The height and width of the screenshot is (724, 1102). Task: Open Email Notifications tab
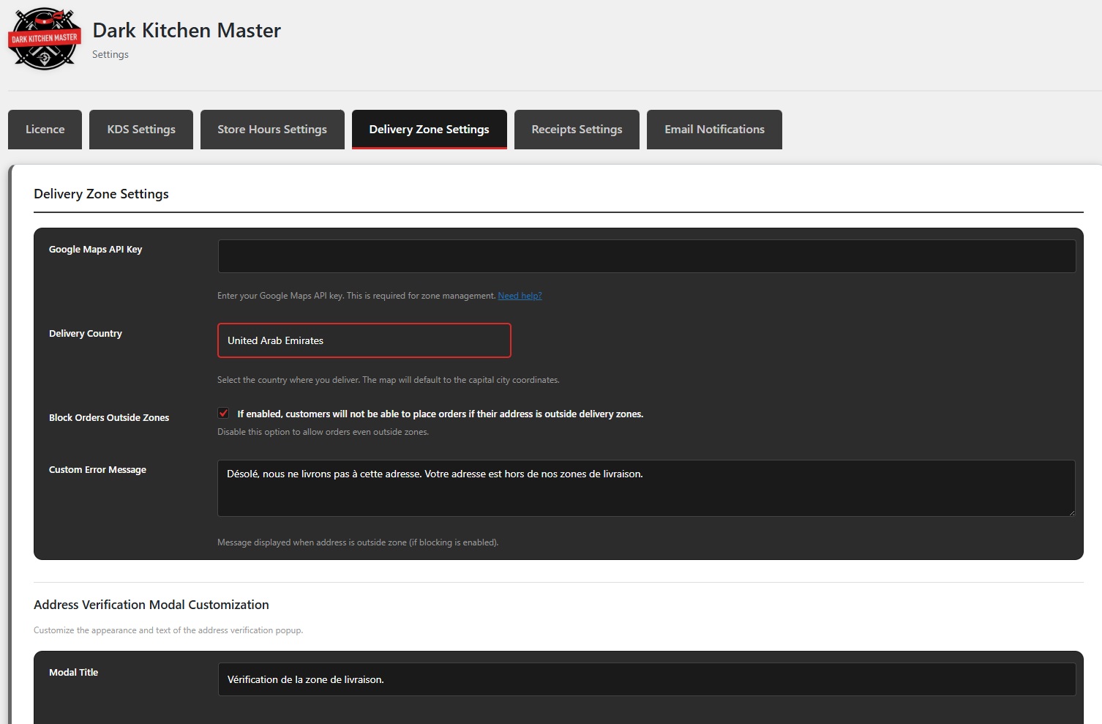tap(714, 130)
